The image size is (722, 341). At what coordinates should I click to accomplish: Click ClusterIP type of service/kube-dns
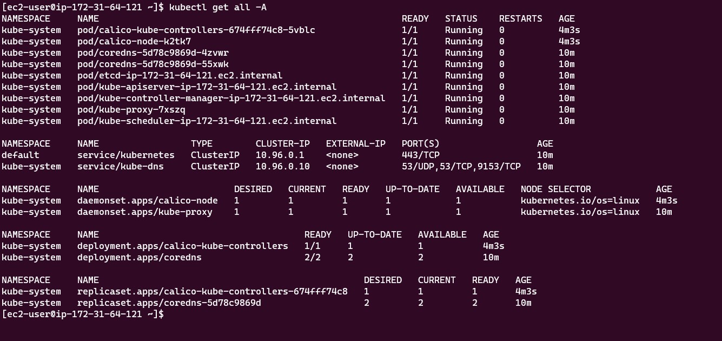(215, 166)
